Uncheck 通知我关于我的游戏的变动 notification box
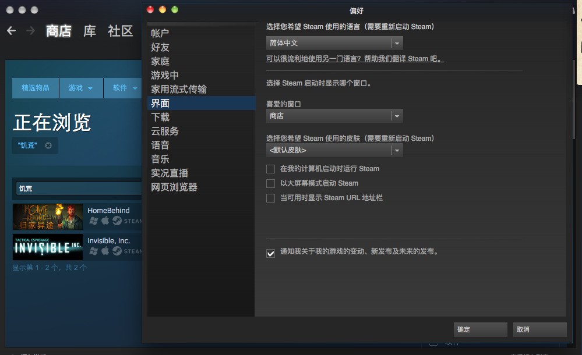Image resolution: width=582 pixels, height=355 pixels. point(270,253)
